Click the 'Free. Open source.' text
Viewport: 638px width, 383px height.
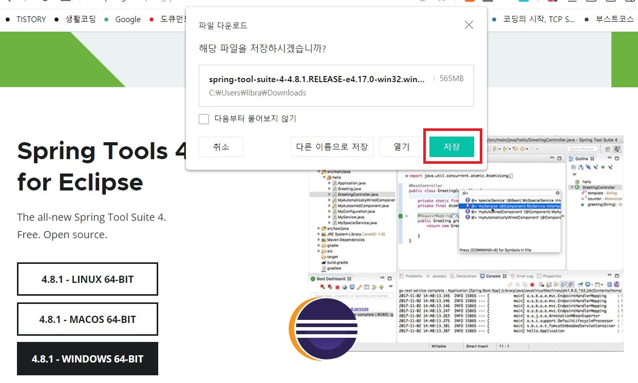coord(62,235)
